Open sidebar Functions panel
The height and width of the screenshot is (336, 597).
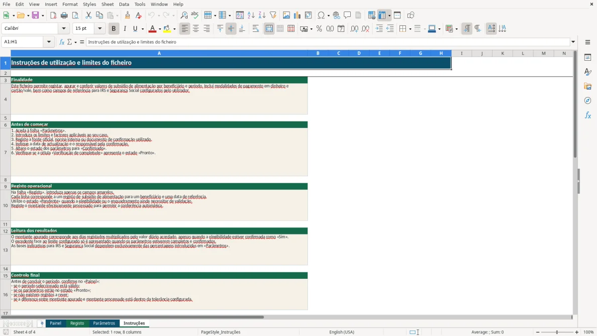pyautogui.click(x=588, y=115)
